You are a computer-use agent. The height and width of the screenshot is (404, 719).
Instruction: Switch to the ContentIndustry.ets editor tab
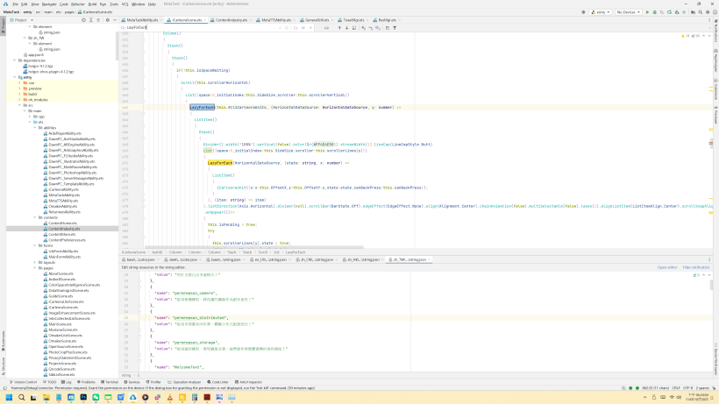click(232, 18)
